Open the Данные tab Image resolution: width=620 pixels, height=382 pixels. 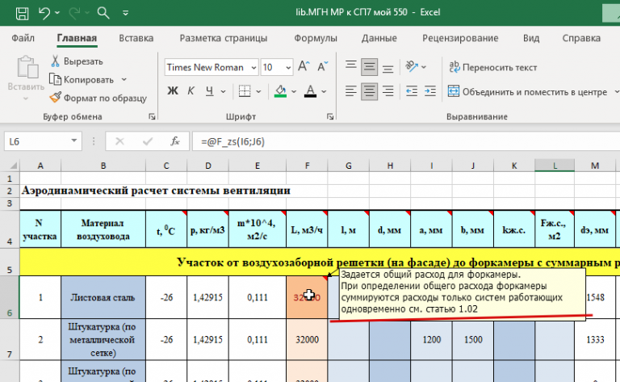point(379,38)
